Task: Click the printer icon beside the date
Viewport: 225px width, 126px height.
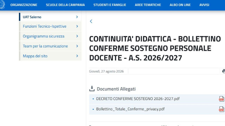Action: click(x=224, y=71)
